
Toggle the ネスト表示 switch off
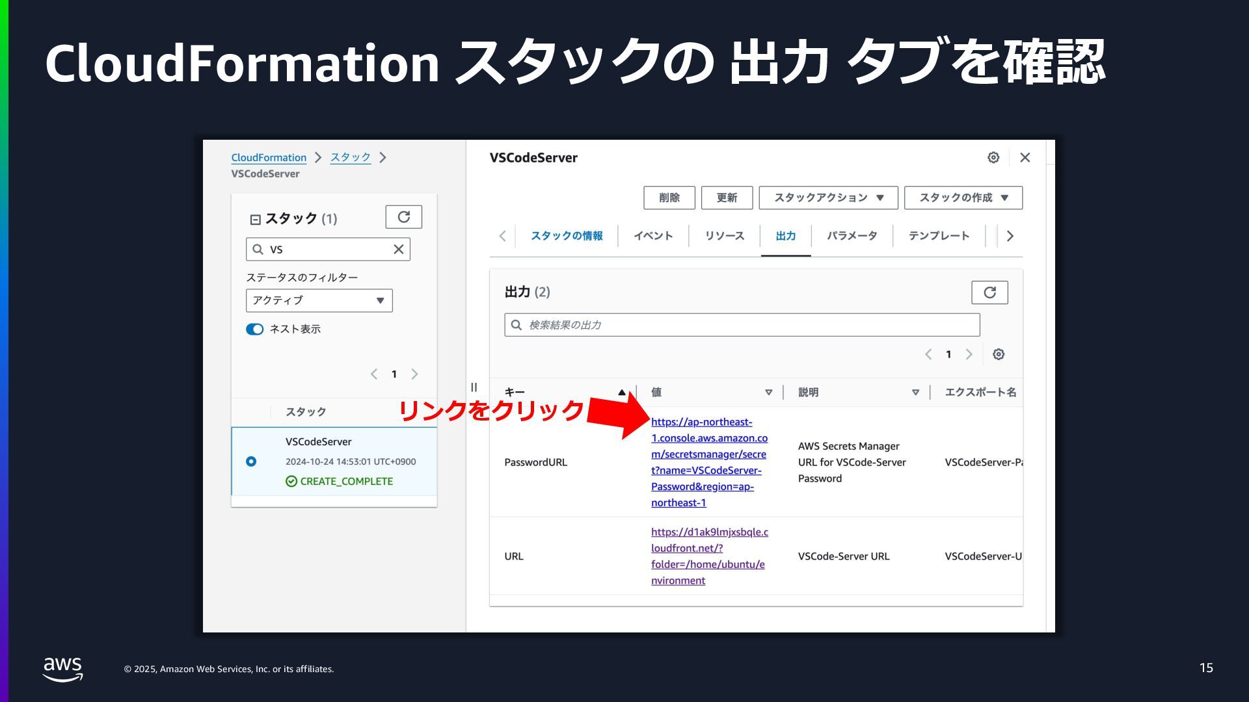254,330
